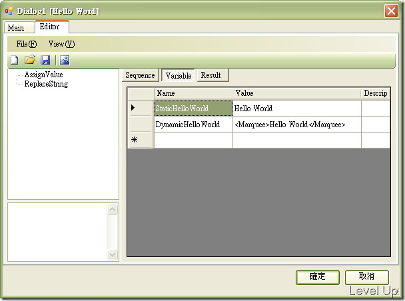405x301 pixels.
Task: Open the Result tab
Action: (213, 75)
